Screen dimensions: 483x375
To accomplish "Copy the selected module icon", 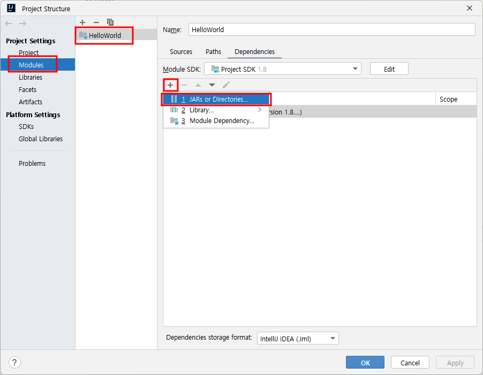I will [x=110, y=22].
